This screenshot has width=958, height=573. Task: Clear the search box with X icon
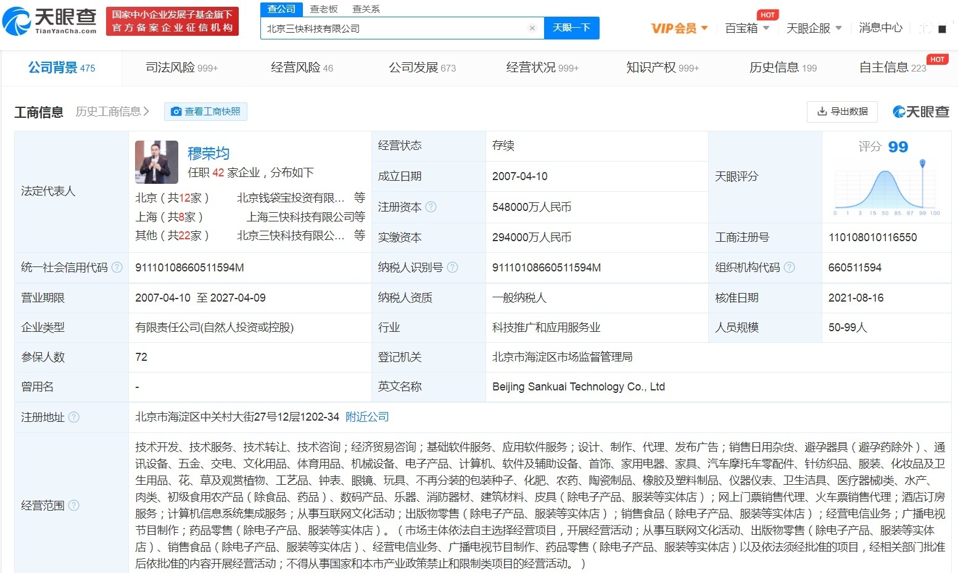pyautogui.click(x=532, y=28)
